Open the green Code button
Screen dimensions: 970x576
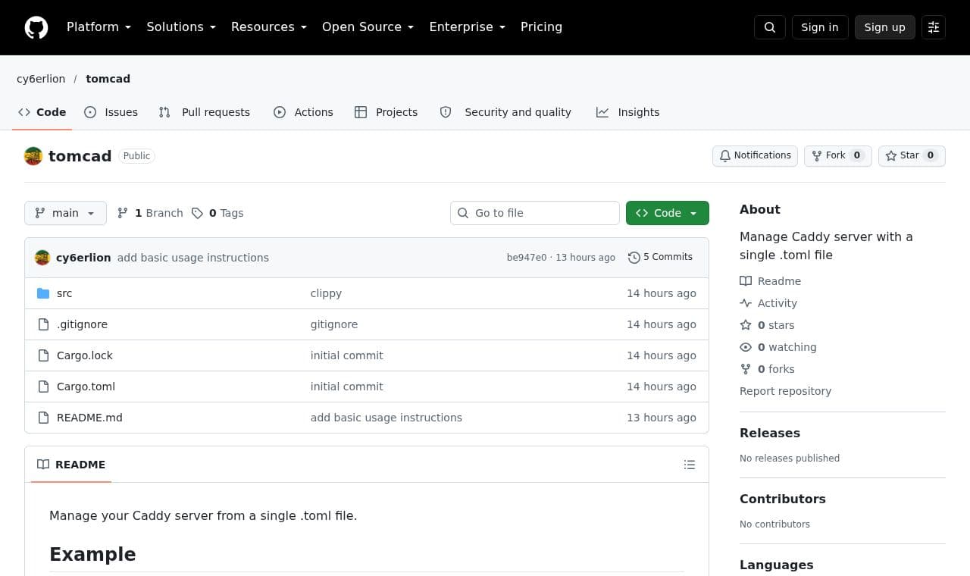point(668,213)
